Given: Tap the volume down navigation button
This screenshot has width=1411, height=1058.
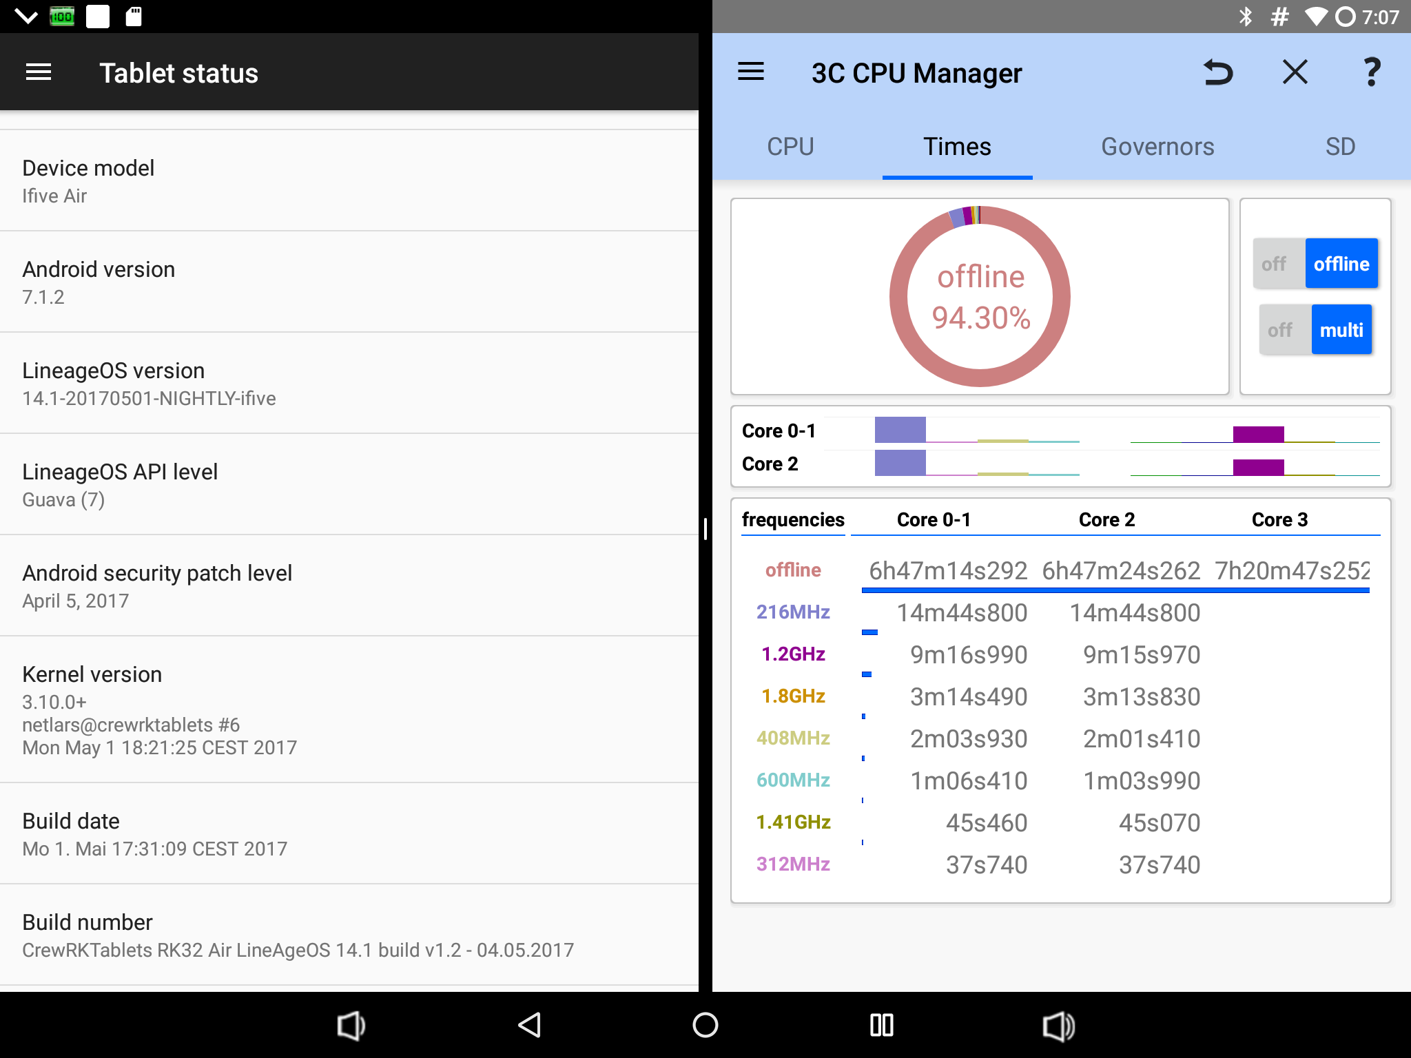Looking at the screenshot, I should point(351,1026).
